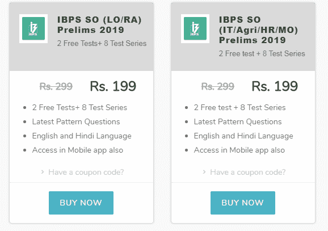Viewport: 328px width, 231px height.
Task: Open IBPS SO (LO/RA) Prelims 2019 title
Action: point(99,25)
